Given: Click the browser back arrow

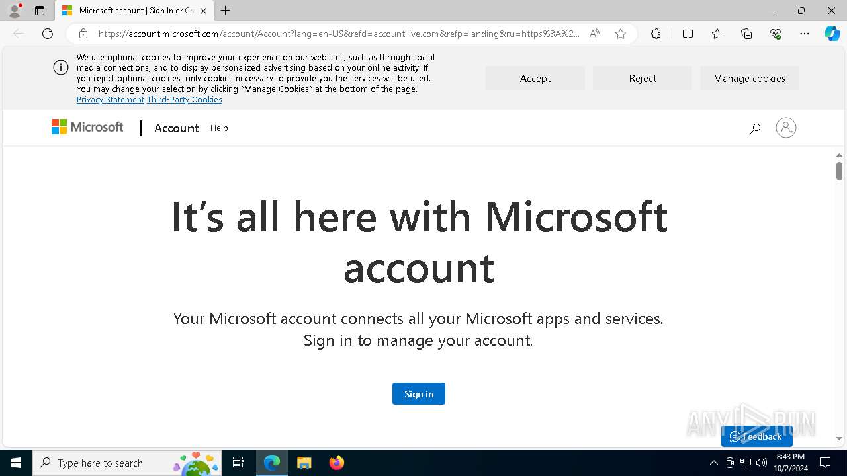Looking at the screenshot, I should (19, 34).
